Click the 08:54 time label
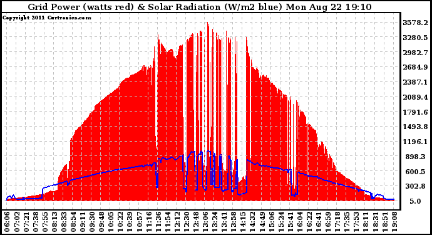 tap(73, 222)
